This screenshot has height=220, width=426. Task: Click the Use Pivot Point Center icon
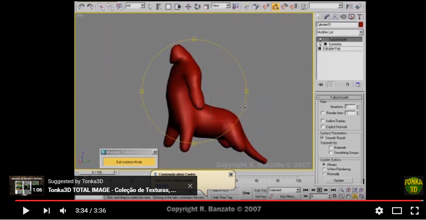(235, 6)
